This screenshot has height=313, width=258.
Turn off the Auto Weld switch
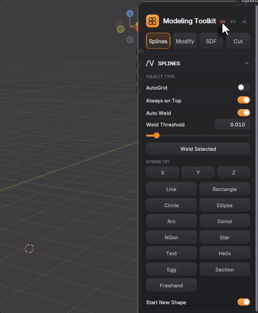(243, 113)
